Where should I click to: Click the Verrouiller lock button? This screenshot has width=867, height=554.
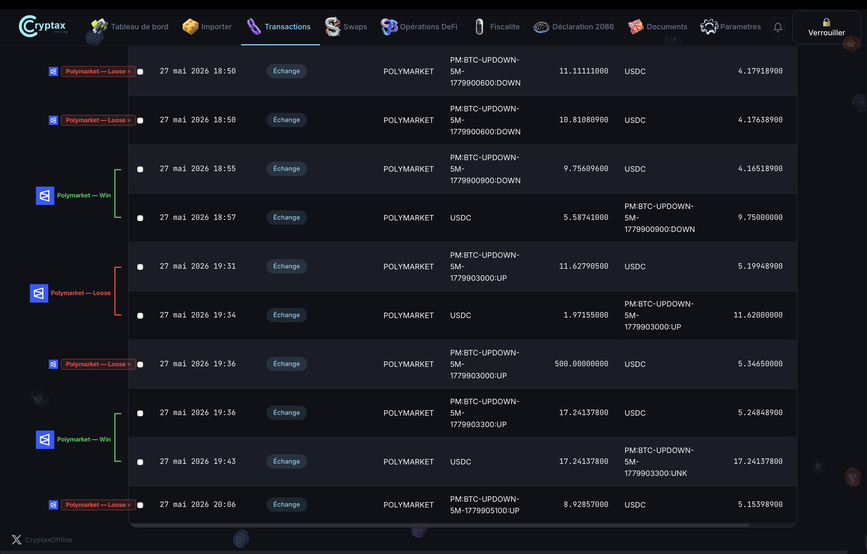coord(826,27)
